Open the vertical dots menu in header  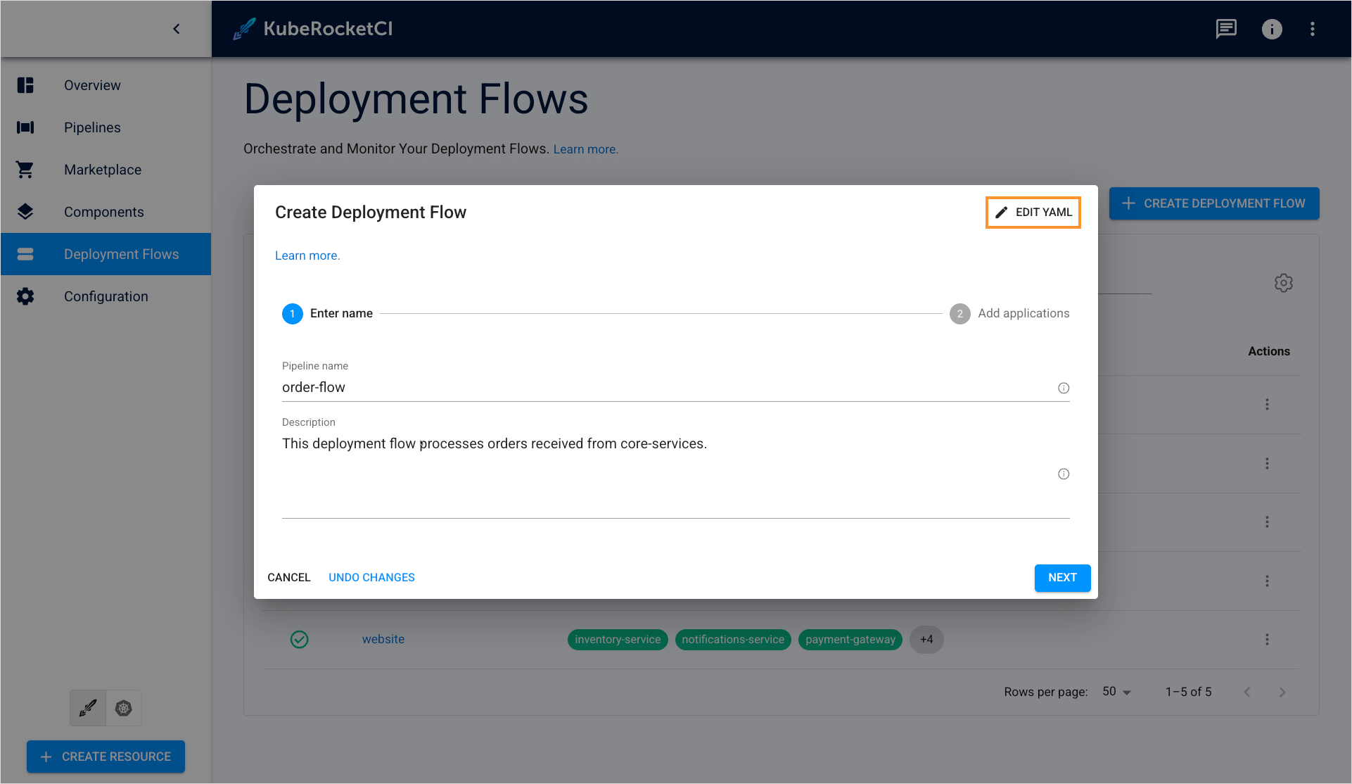tap(1312, 29)
